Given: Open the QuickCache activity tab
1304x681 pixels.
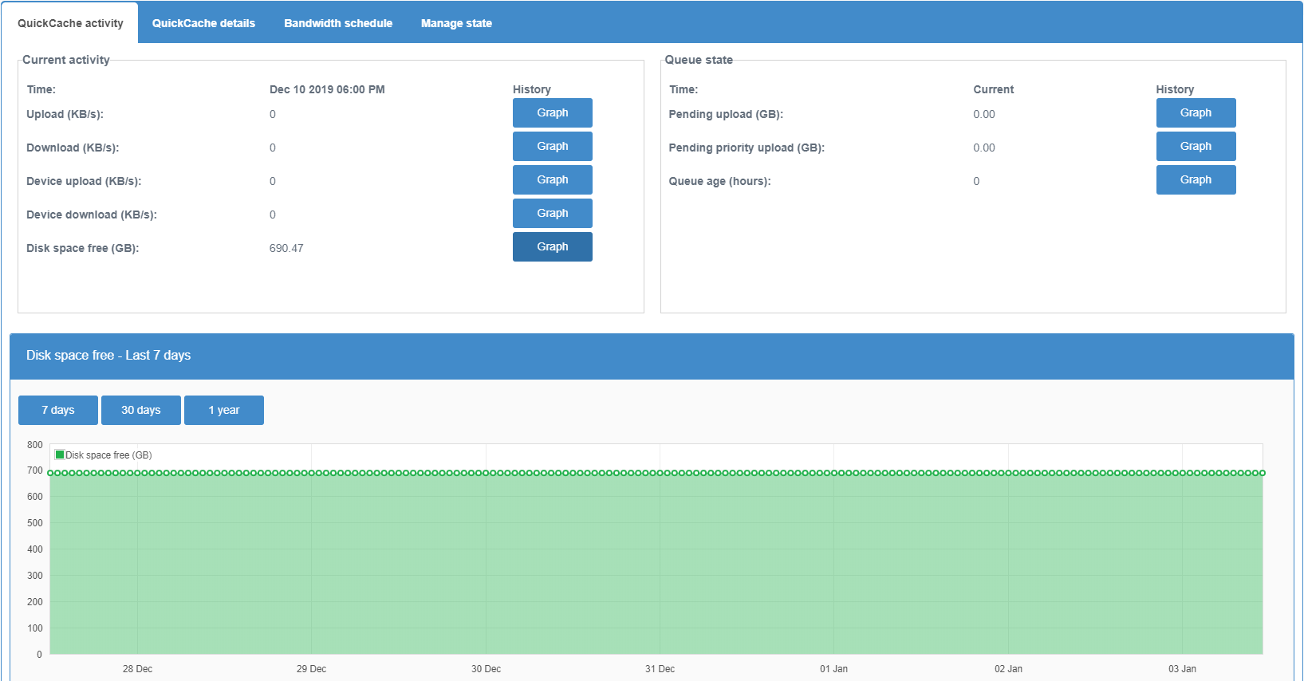Looking at the screenshot, I should (x=70, y=23).
